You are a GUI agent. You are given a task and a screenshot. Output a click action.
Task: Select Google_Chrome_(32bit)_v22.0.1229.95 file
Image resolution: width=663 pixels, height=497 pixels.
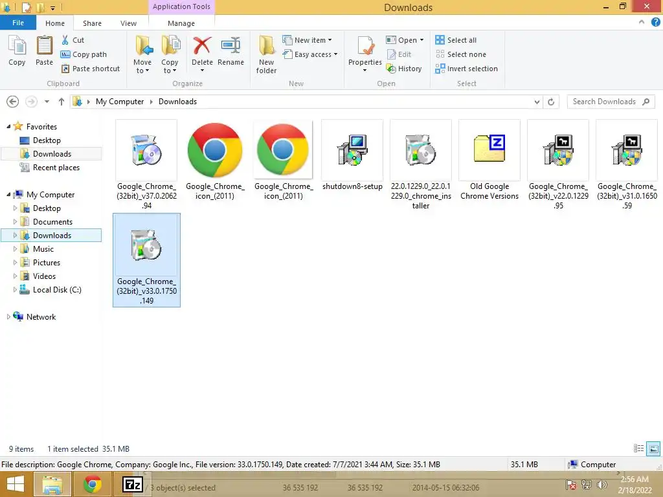click(558, 165)
